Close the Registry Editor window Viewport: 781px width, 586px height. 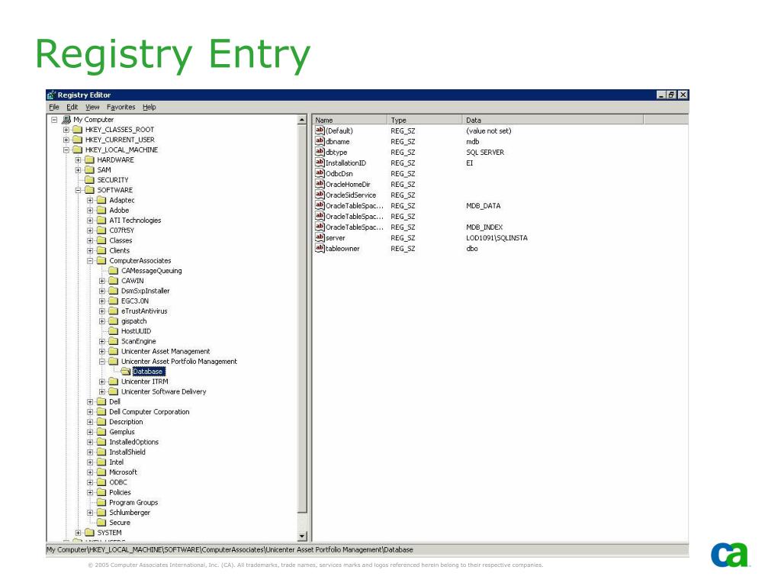(x=683, y=95)
